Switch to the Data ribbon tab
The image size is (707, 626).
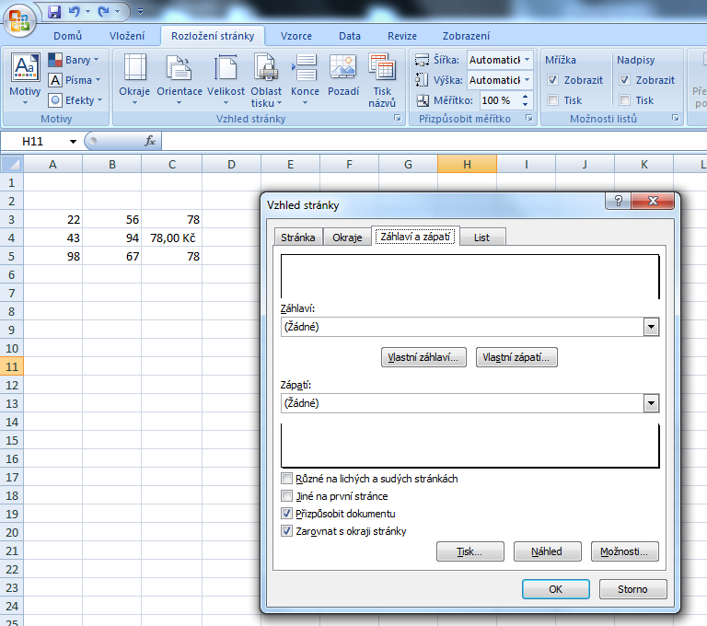point(350,36)
